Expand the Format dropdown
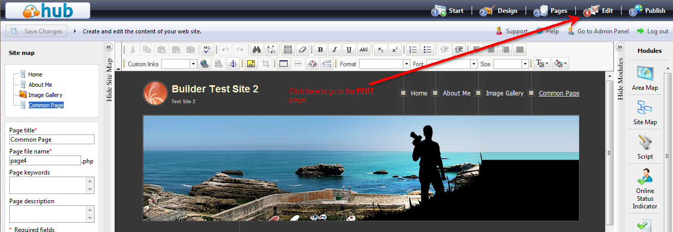This screenshot has width=673, height=232. point(406,64)
